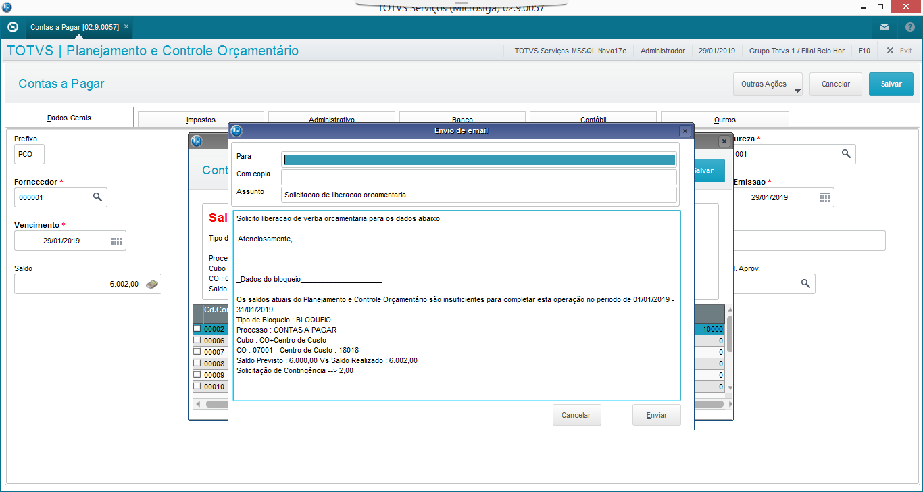Screen dimensions: 923x492
Task: Open the mail envelope icon in the top bar
Action: click(884, 27)
